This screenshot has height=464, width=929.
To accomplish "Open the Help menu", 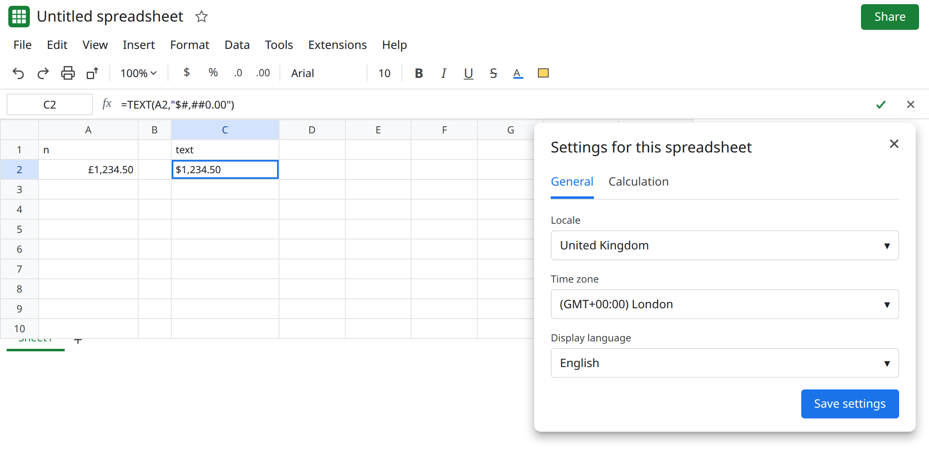I will click(394, 45).
